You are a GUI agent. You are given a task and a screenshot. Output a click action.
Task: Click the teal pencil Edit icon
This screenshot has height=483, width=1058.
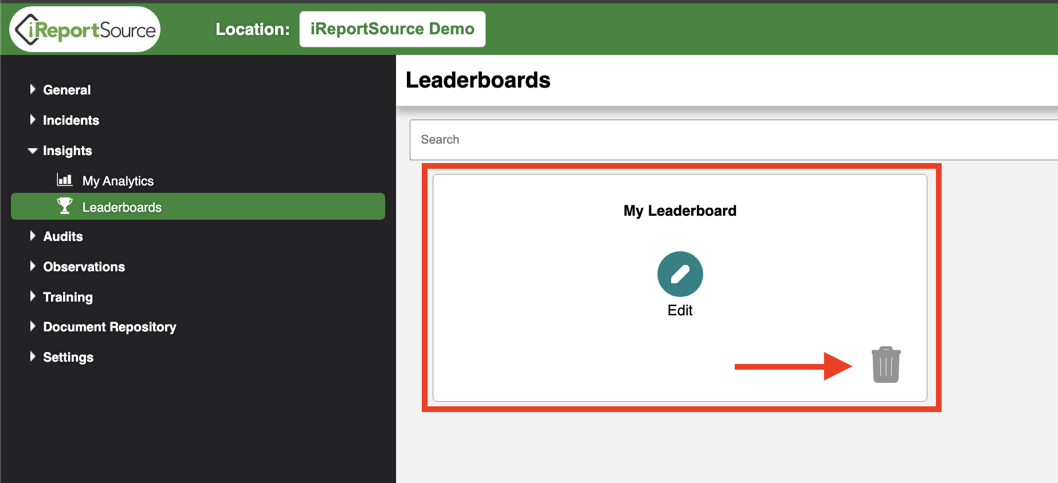(x=680, y=274)
